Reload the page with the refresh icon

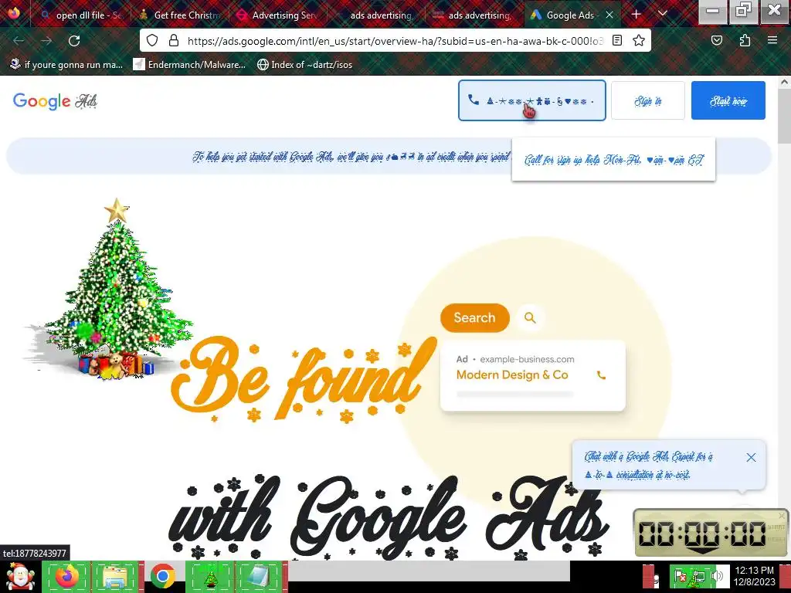(74, 40)
